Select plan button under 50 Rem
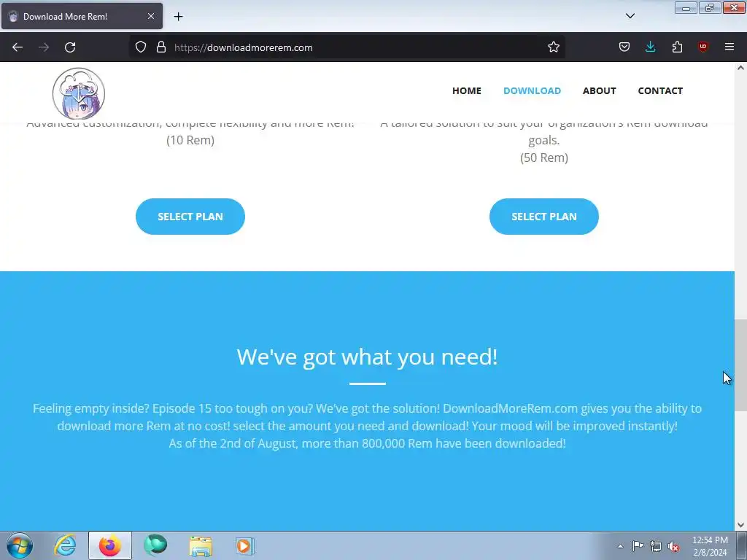Screen dimensions: 747x560 point(543,216)
